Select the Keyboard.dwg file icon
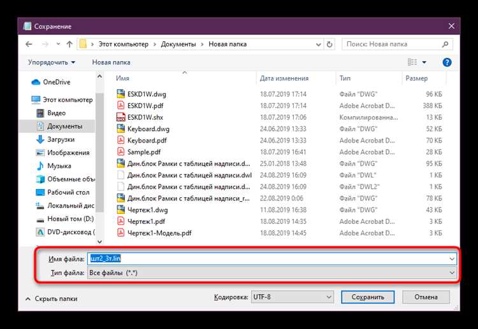The width and height of the screenshot is (478, 329). pyautogui.click(x=121, y=128)
